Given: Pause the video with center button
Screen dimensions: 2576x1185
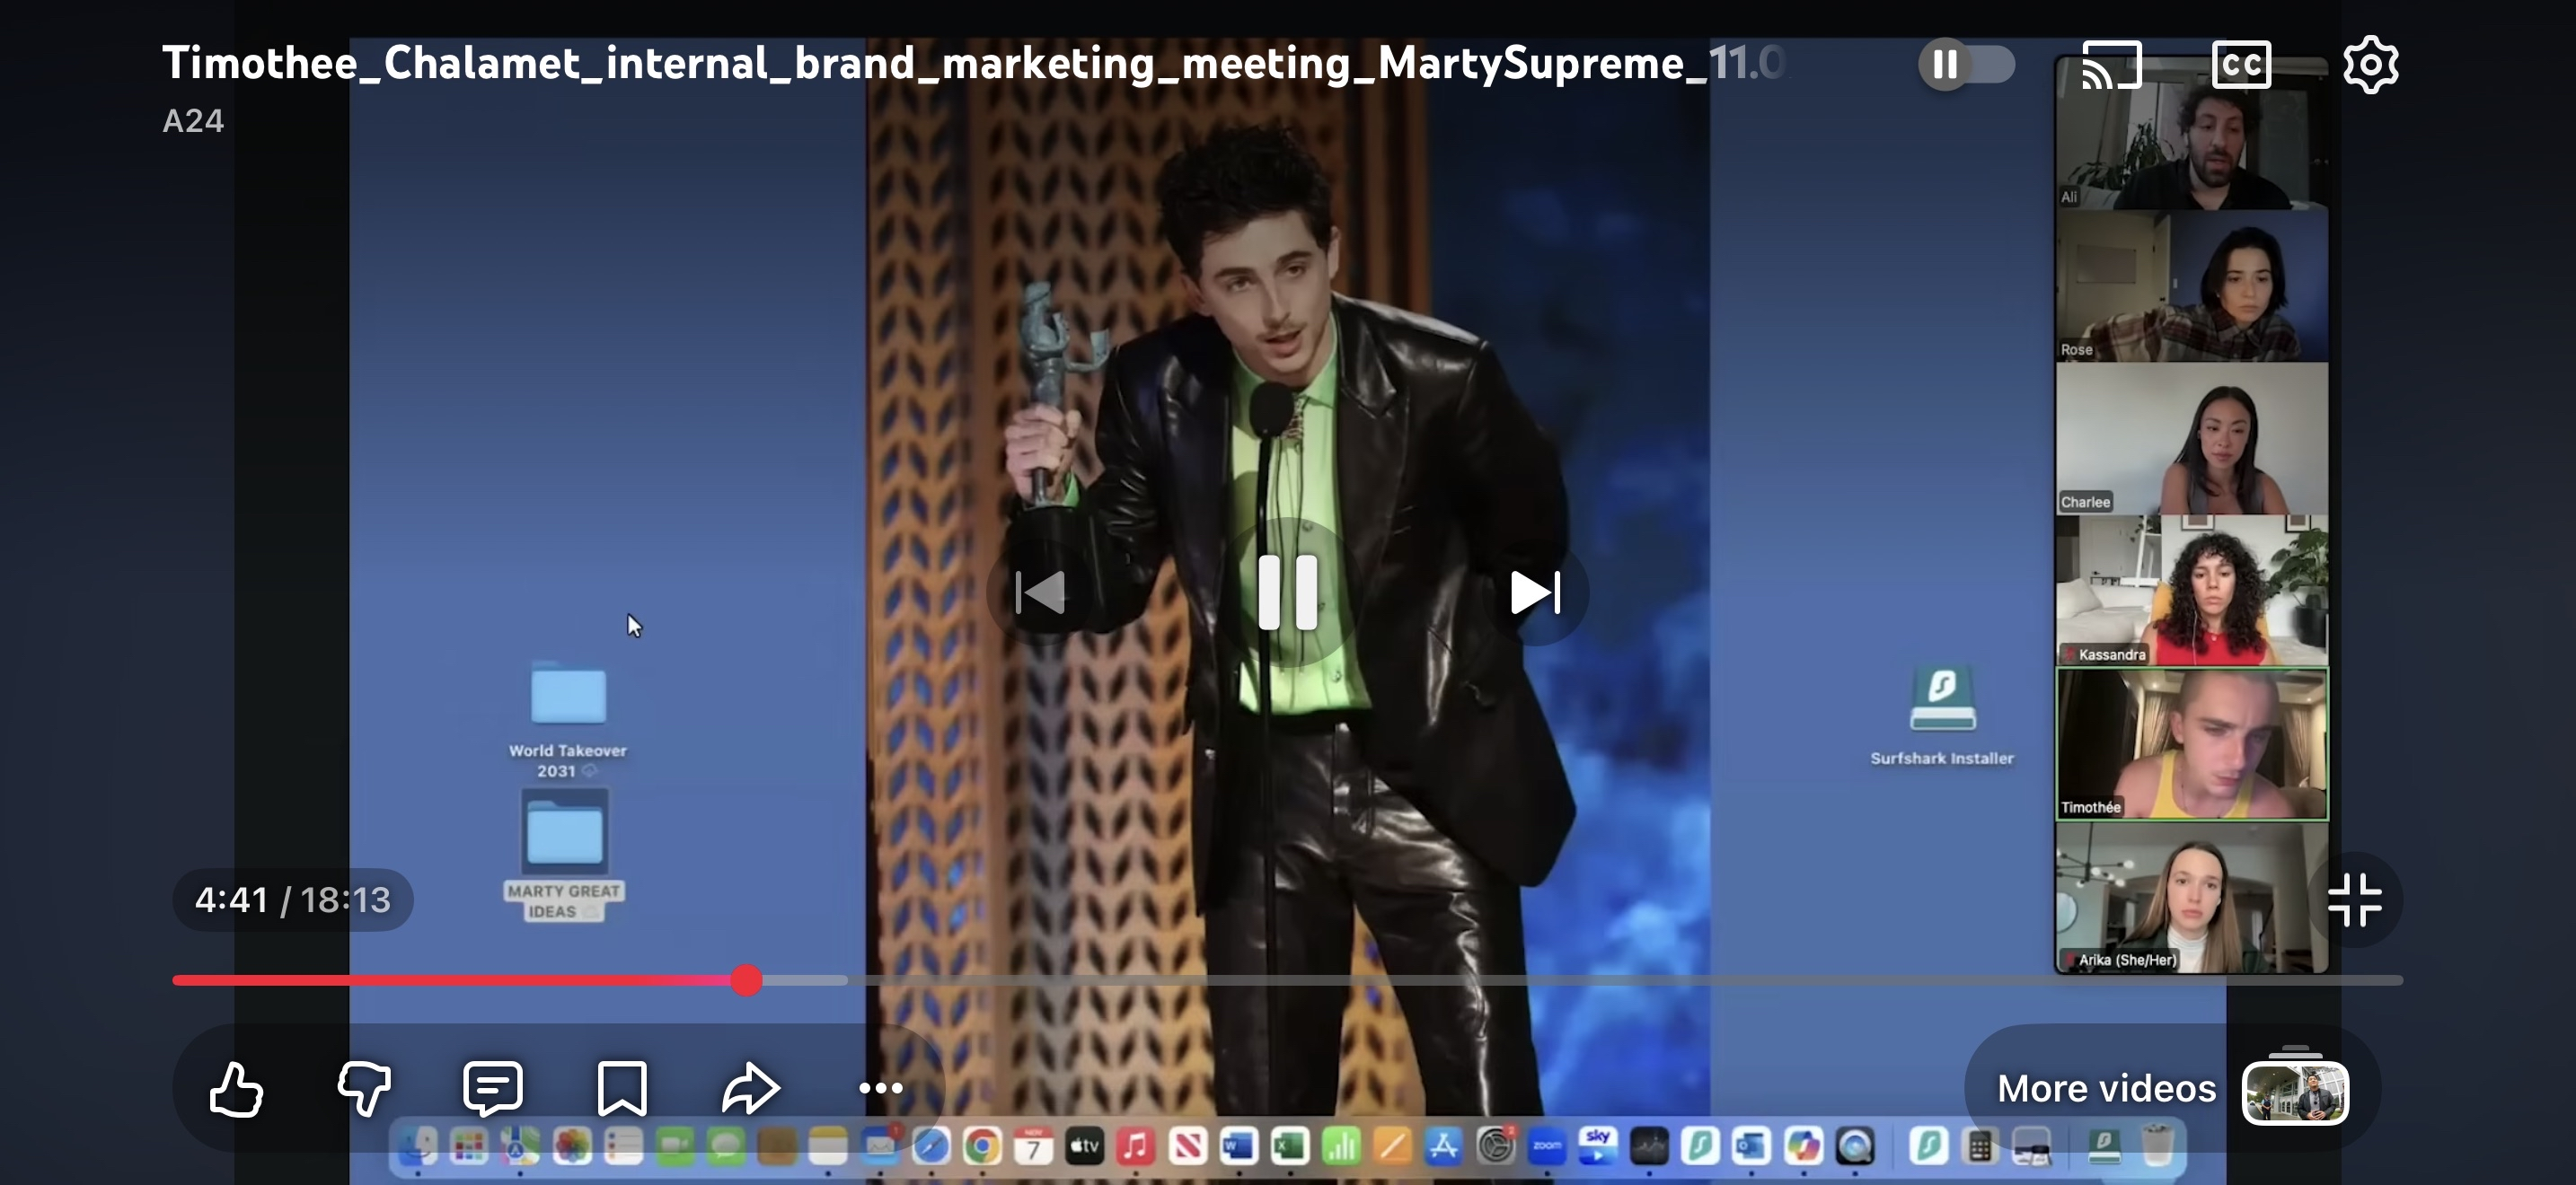Looking at the screenshot, I should coord(1287,592).
